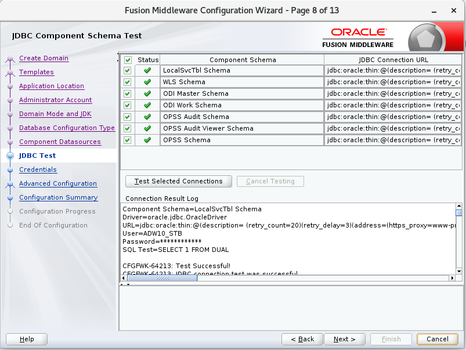The width and height of the screenshot is (466, 350).
Task: Click green status checkmark for OPSS Audit Schema
Action: [x=147, y=117]
